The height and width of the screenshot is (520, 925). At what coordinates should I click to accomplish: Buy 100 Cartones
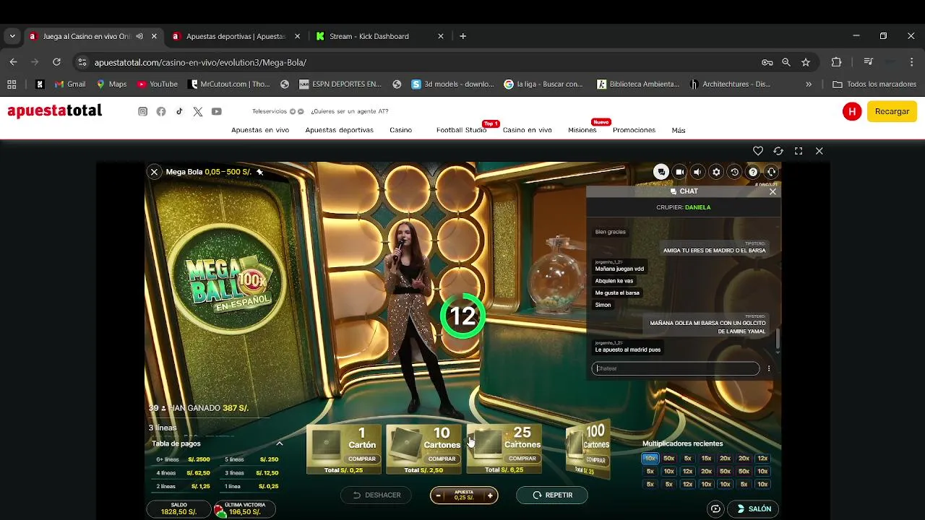(x=588, y=448)
